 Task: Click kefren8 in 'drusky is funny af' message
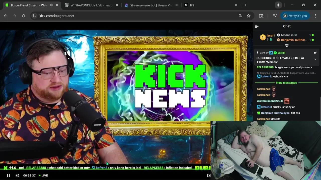pyautogui.click(x=266, y=107)
